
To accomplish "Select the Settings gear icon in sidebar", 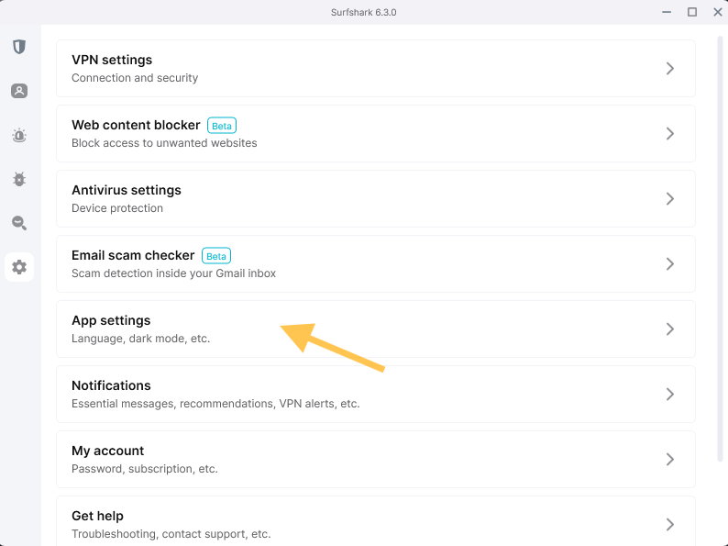I will tap(19, 267).
